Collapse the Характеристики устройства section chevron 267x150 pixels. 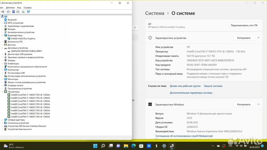pos(258,38)
